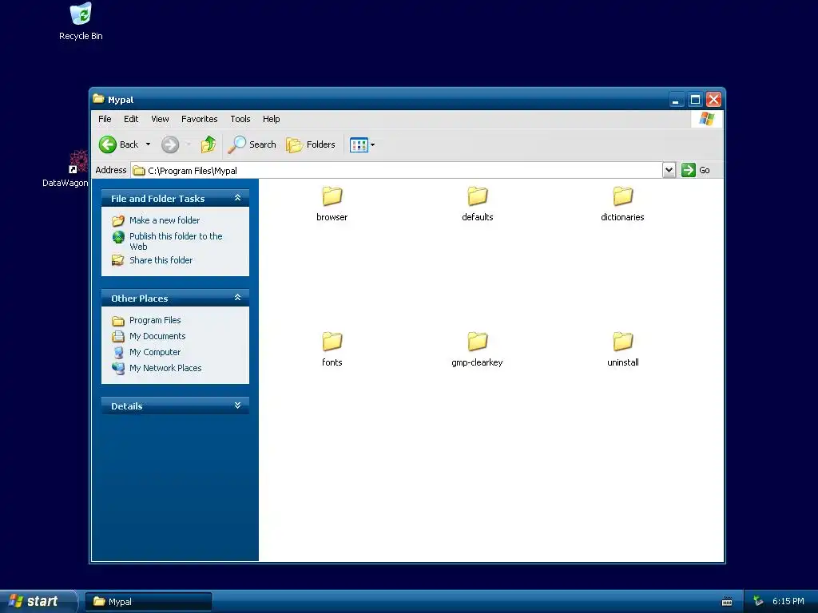Open the View menu
This screenshot has height=613, width=818.
coord(160,119)
